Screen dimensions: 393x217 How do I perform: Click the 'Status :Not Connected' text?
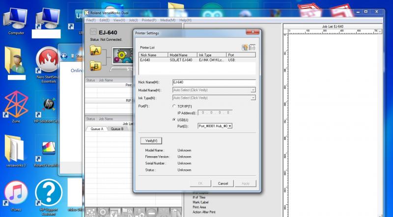tap(106, 40)
